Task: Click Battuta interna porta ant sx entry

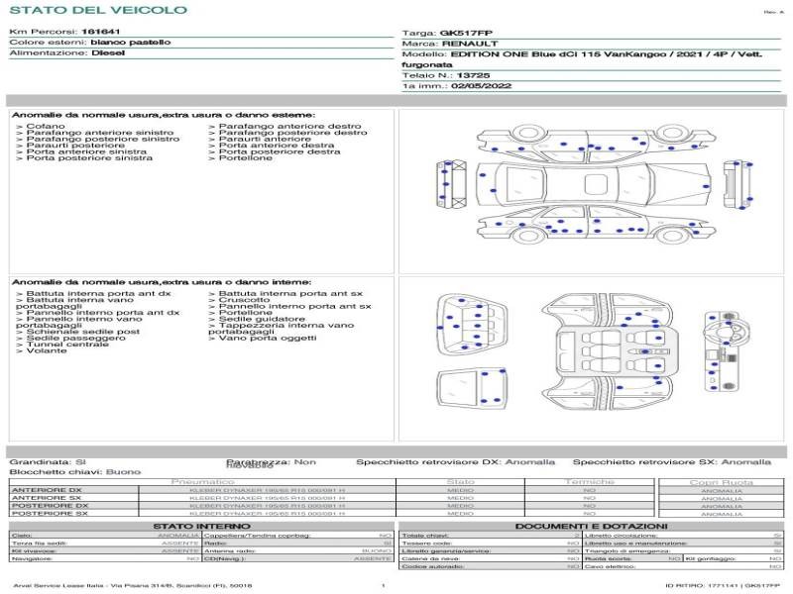Action: coord(285,293)
